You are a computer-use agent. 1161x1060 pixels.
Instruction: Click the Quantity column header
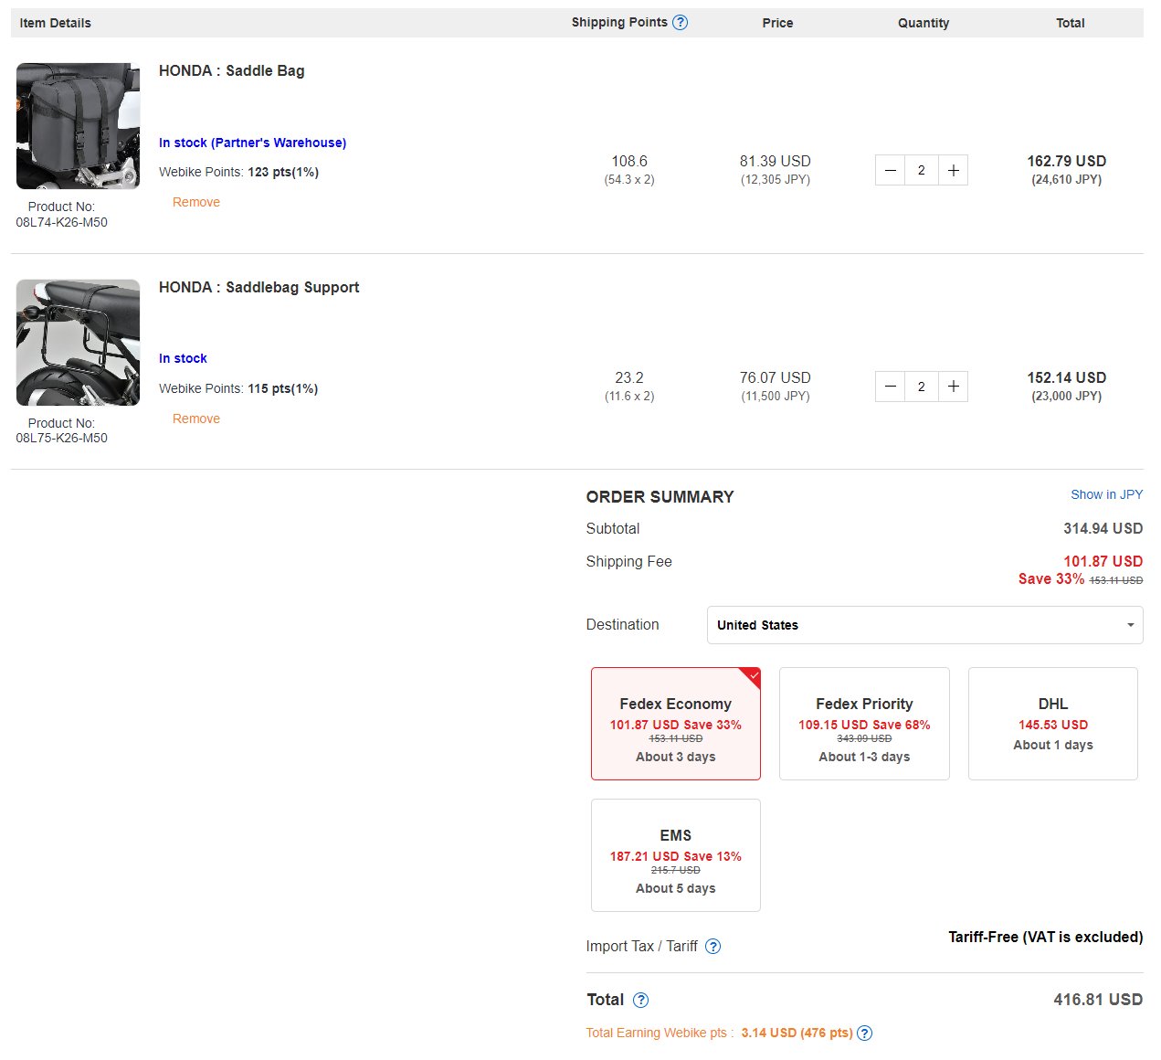[924, 23]
